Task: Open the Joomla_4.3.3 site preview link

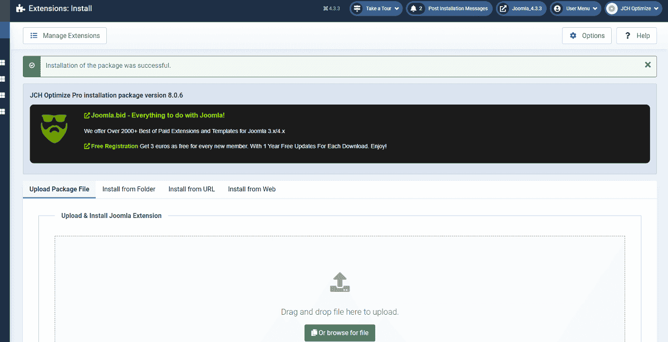Action: (x=521, y=8)
